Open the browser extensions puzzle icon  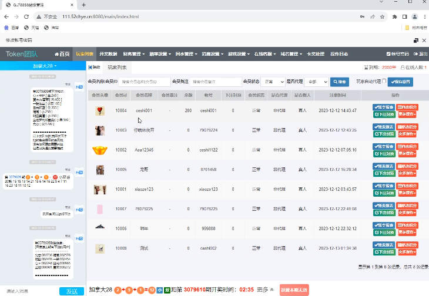coord(395,16)
